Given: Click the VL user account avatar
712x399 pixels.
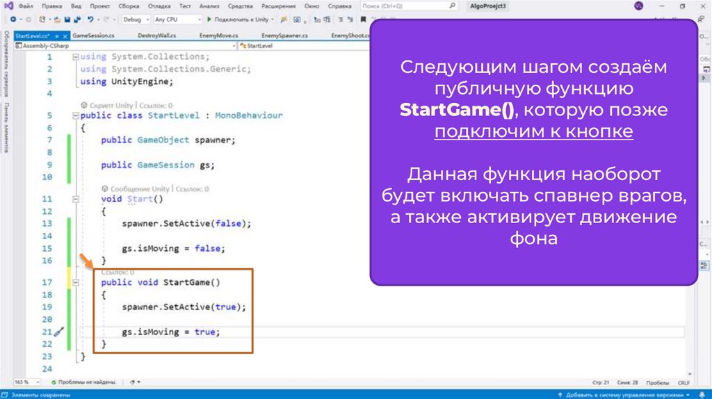Looking at the screenshot, I should [638, 6].
